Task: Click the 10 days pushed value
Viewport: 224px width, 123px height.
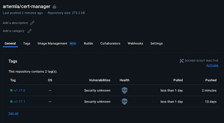Action: (211, 101)
